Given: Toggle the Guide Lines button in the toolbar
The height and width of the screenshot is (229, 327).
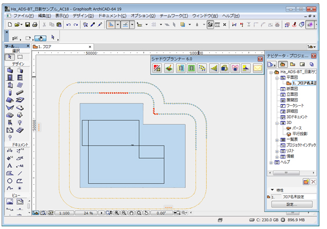Looking at the screenshot, I should [x=111, y=25].
